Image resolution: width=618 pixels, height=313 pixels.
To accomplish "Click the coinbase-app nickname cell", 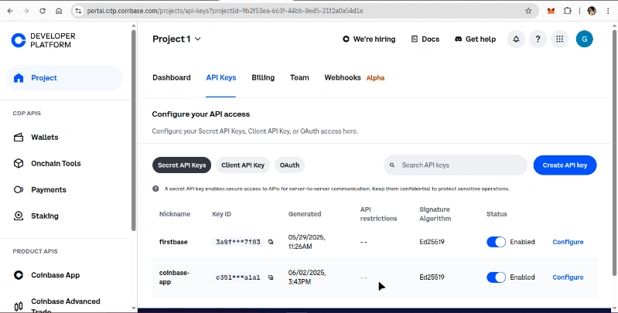I will point(174,277).
